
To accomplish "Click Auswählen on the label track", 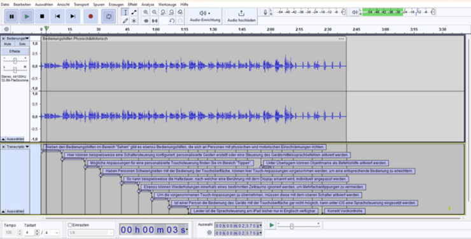I will 15,211.
